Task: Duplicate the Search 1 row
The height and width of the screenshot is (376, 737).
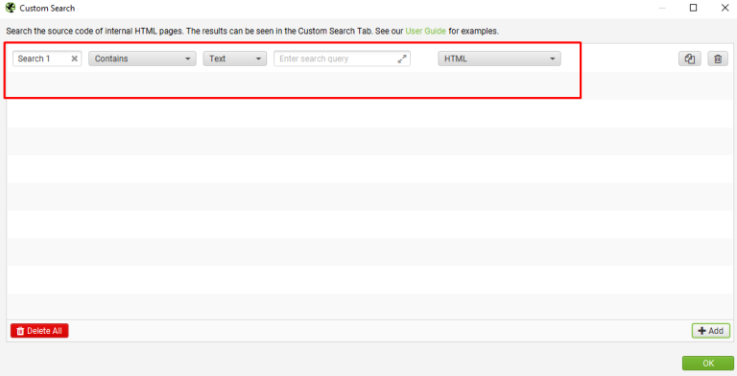Action: coord(690,59)
